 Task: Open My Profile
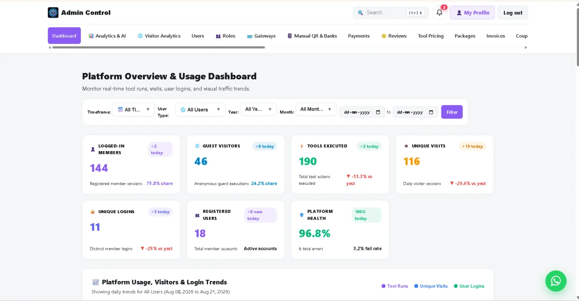point(472,13)
